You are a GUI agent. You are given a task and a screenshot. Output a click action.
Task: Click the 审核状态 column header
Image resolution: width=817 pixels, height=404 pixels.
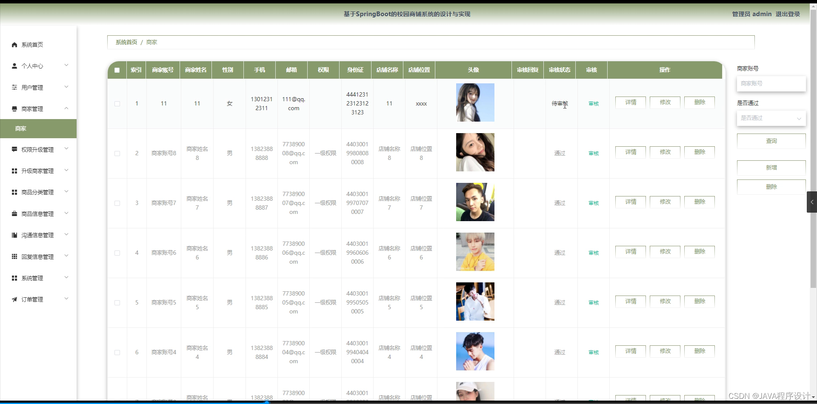[x=560, y=70]
